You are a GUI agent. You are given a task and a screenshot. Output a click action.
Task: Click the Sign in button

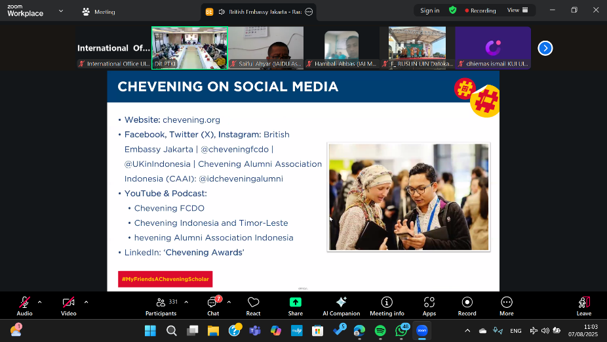point(430,11)
